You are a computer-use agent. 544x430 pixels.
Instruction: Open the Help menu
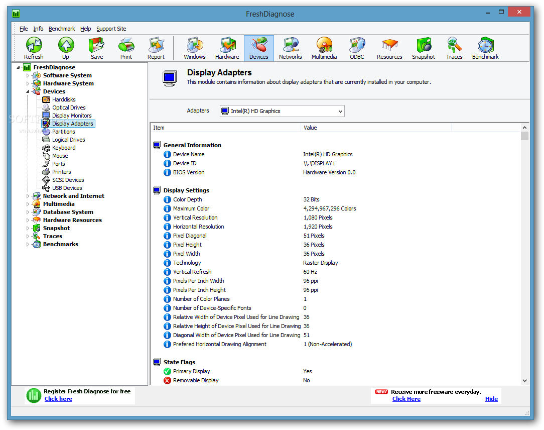click(86, 29)
